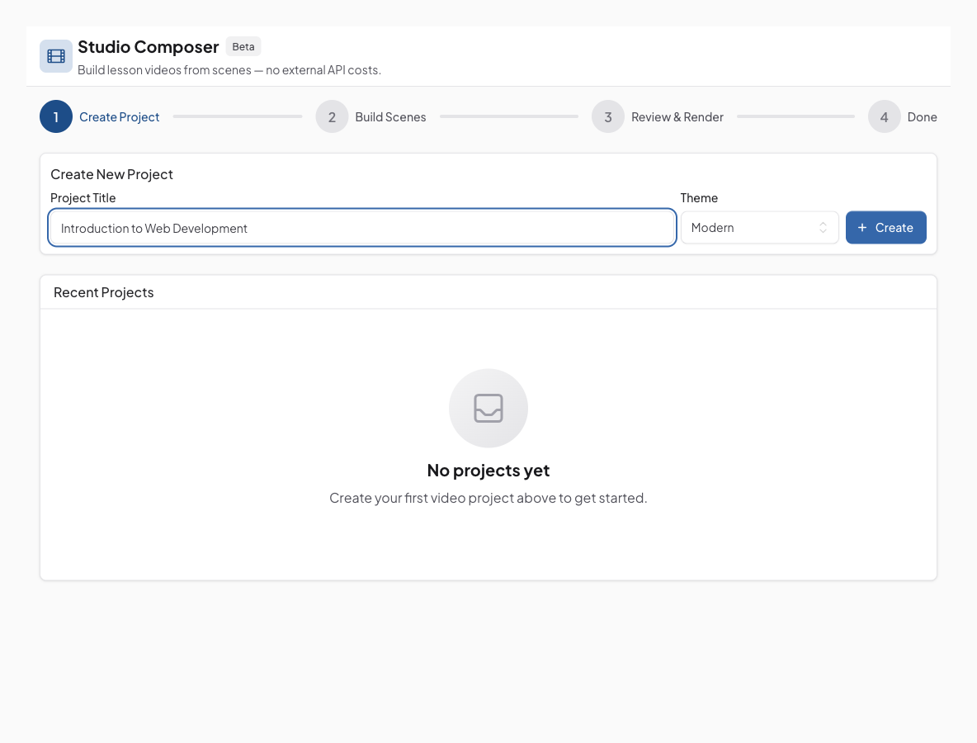Click the step 3 numbered circle
This screenshot has height=743, width=977.
click(608, 117)
